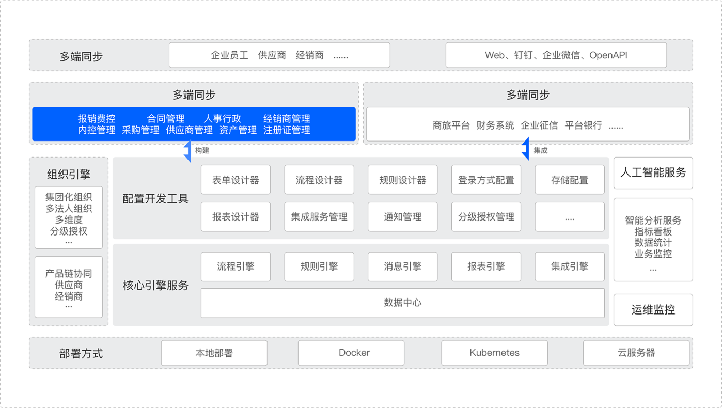Select the 报表引擎 box
The height and width of the screenshot is (408, 722).
486,266
